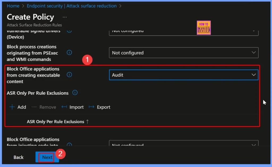Viewport: 272px width, 167px height.
Task: Navigate to Attack surface reduction via breadcrumb
Action: coord(91,6)
